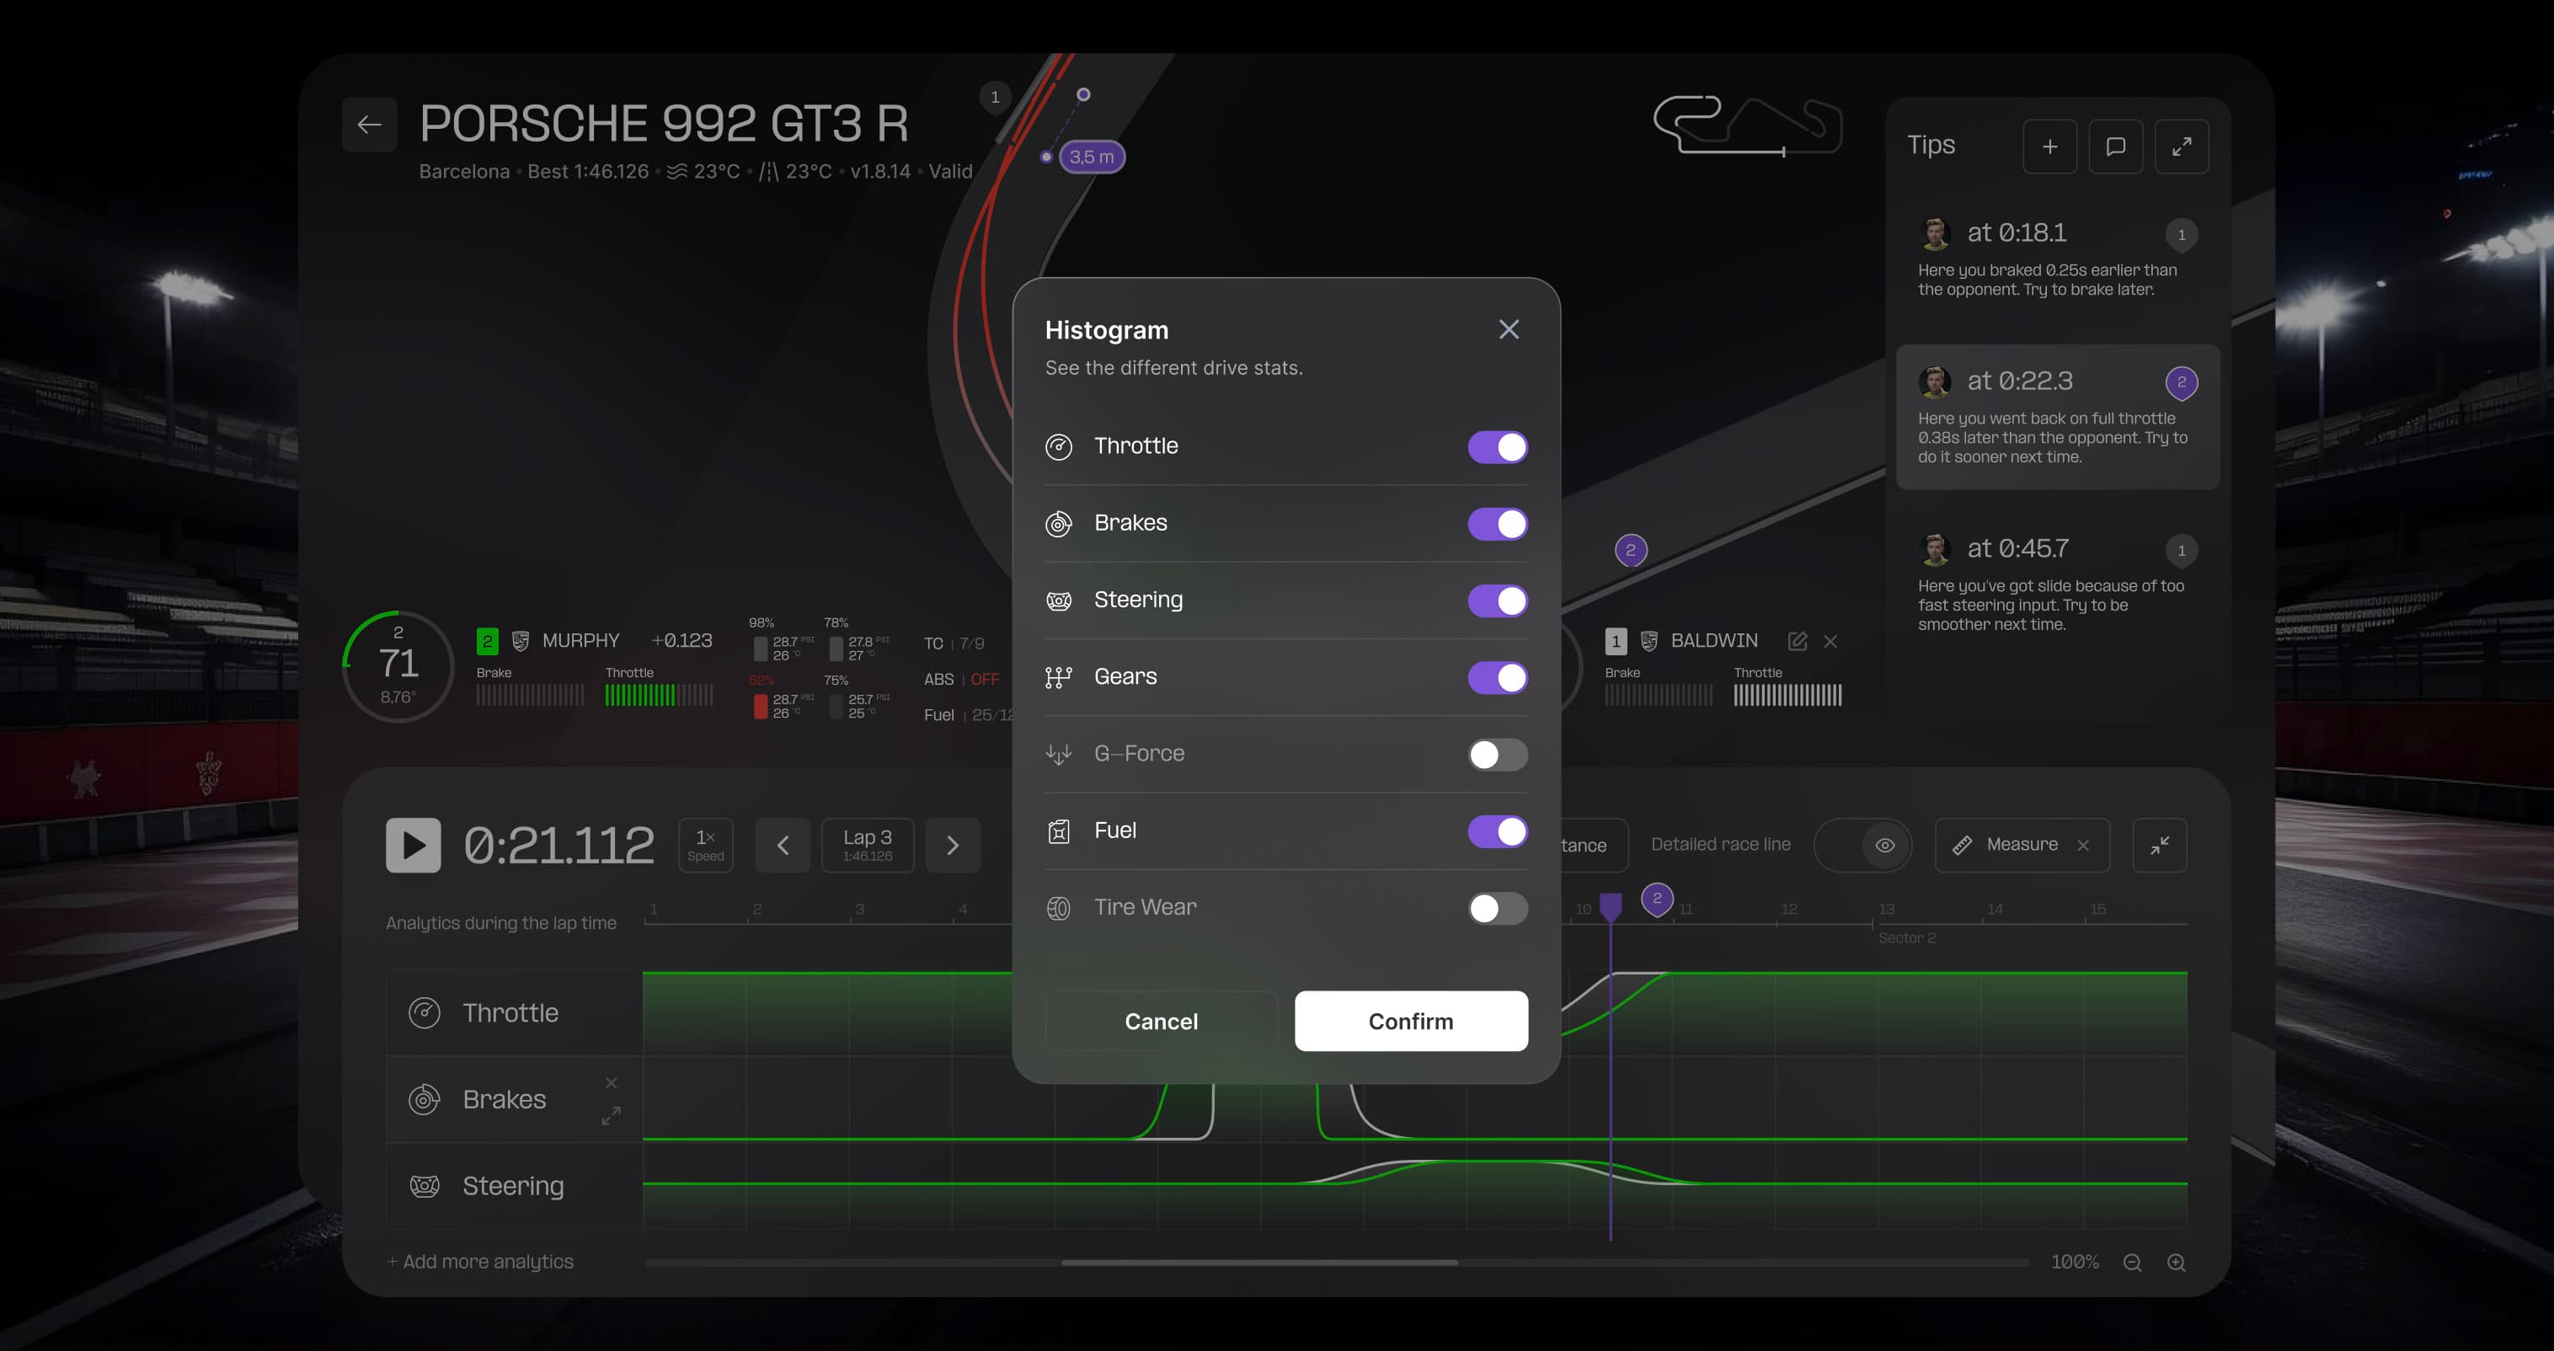
Task: Go to the previous lap
Action: [783, 846]
